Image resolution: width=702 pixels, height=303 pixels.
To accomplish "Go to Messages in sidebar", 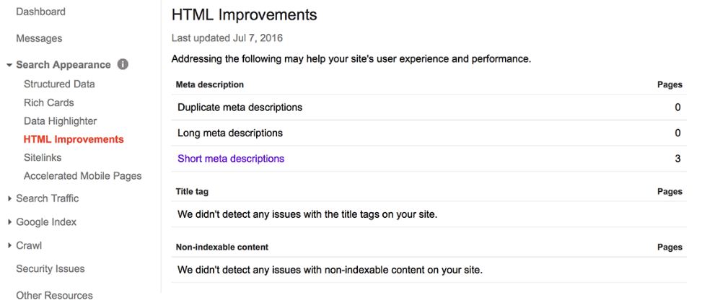I will point(39,38).
